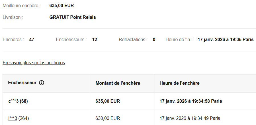Image resolution: width=256 pixels, height=125 pixels.
Task: Click the 630,00 EUR bid amount cell
Action: 108,118
